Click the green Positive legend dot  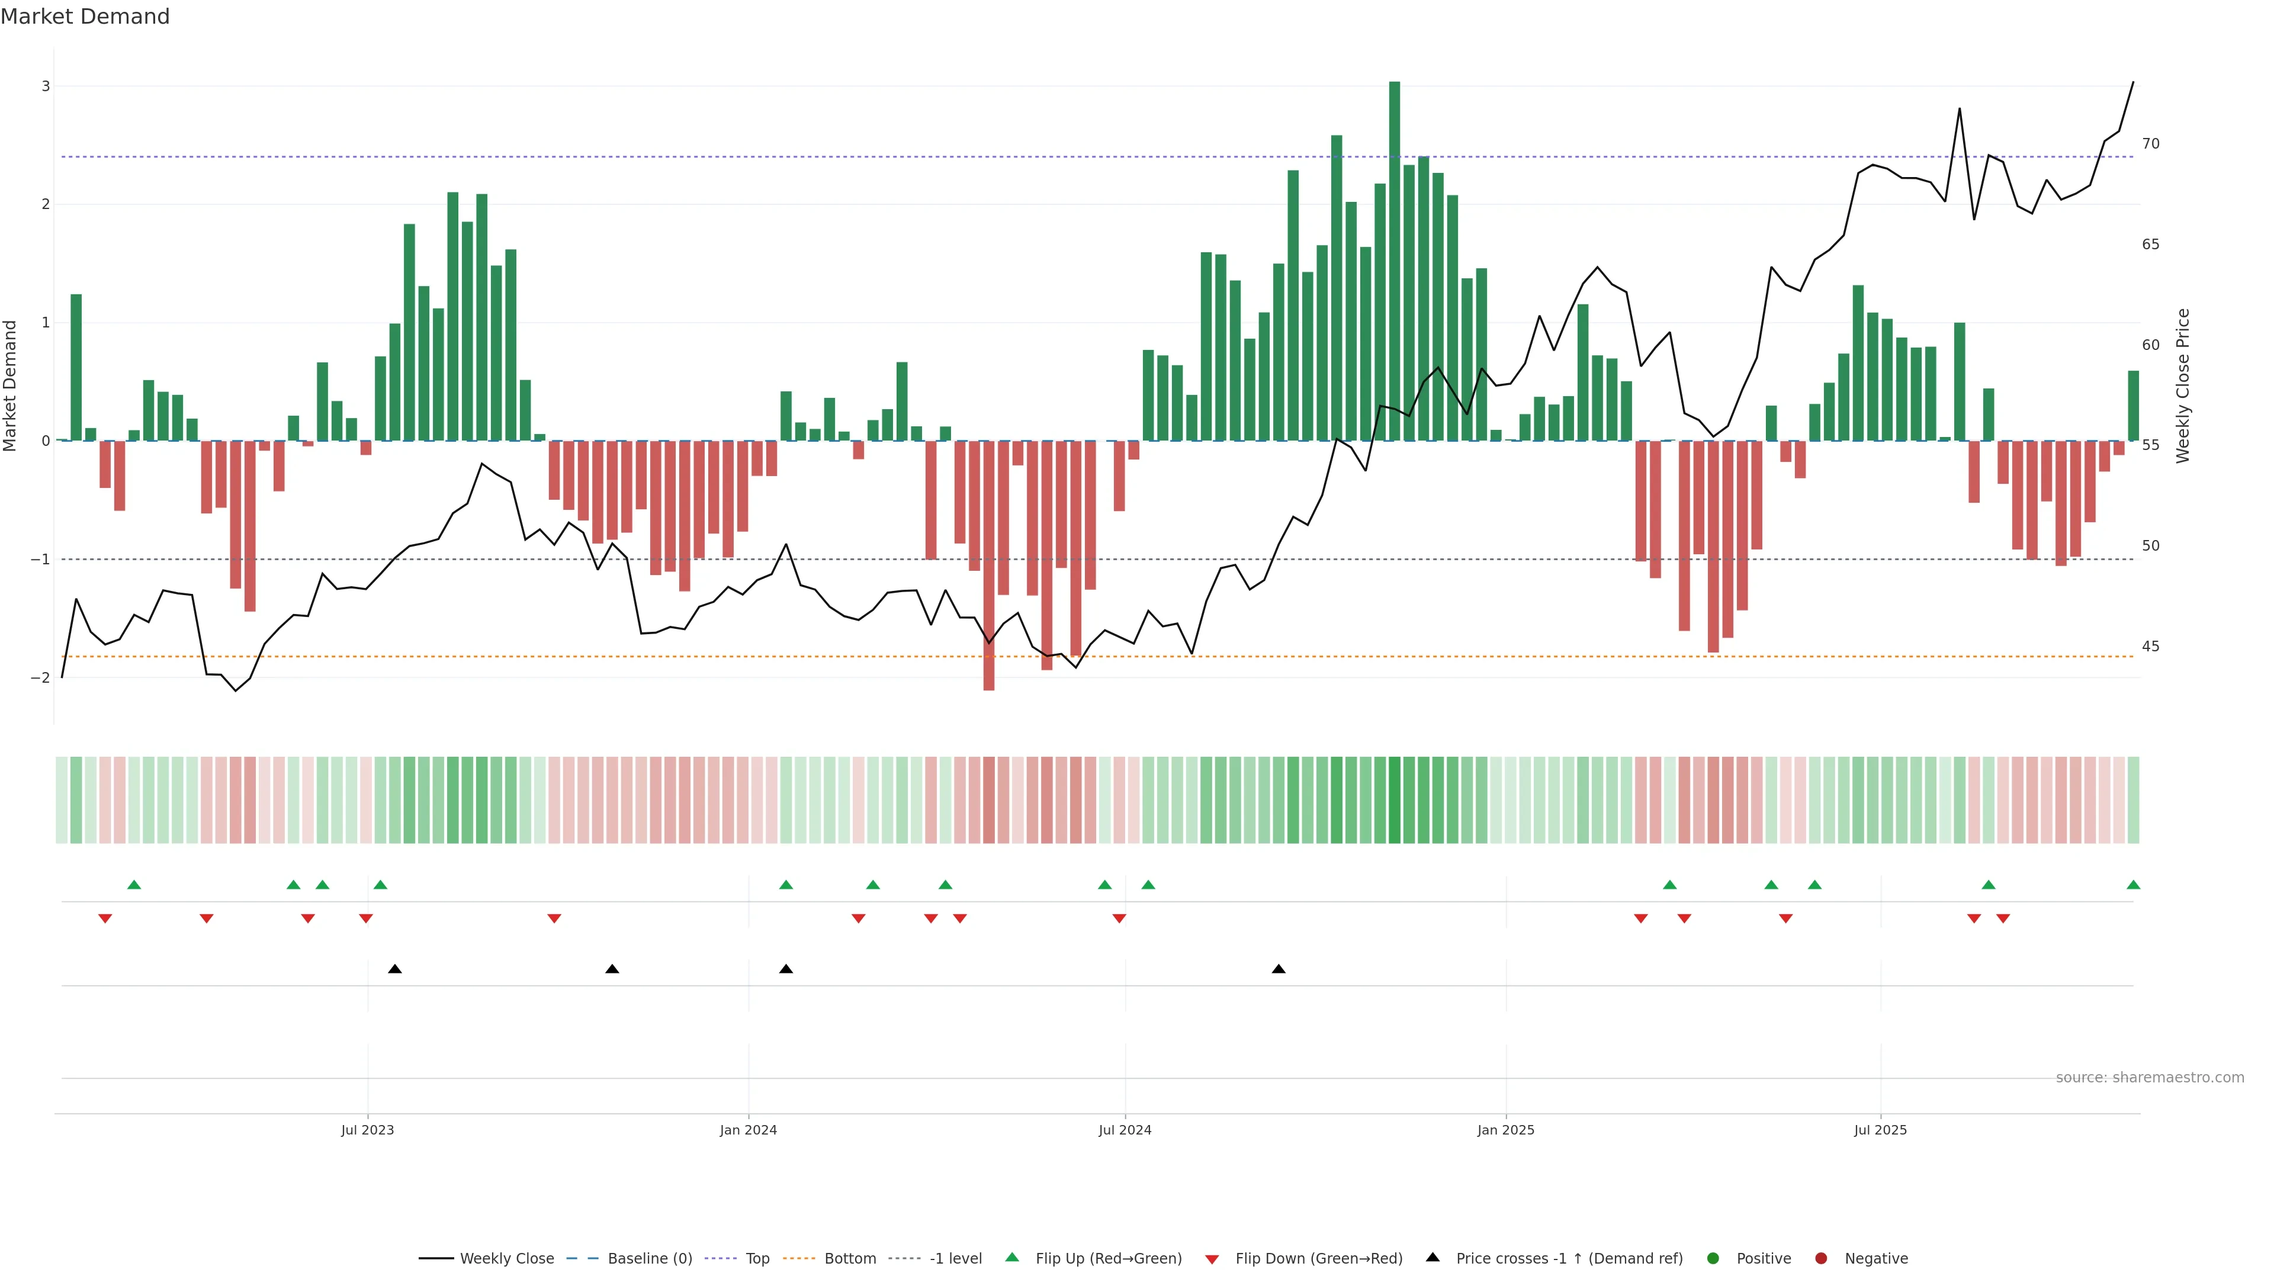(x=1713, y=1258)
